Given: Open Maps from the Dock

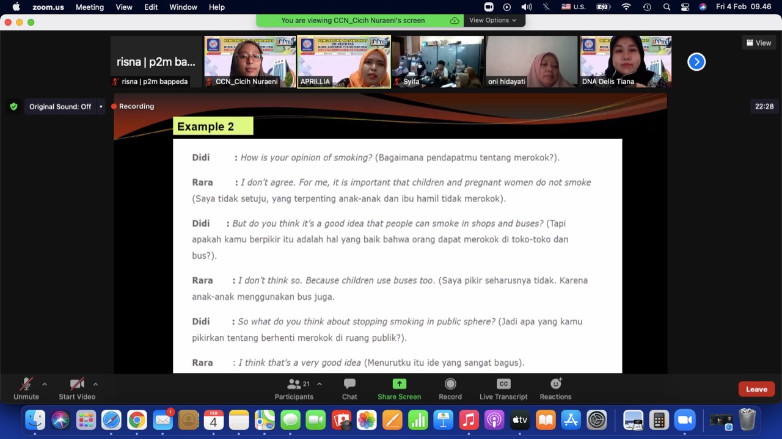Looking at the screenshot, I should (265, 419).
